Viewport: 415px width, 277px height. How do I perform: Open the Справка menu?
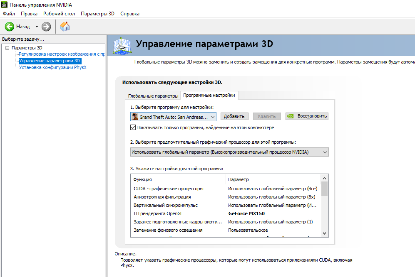pos(130,14)
